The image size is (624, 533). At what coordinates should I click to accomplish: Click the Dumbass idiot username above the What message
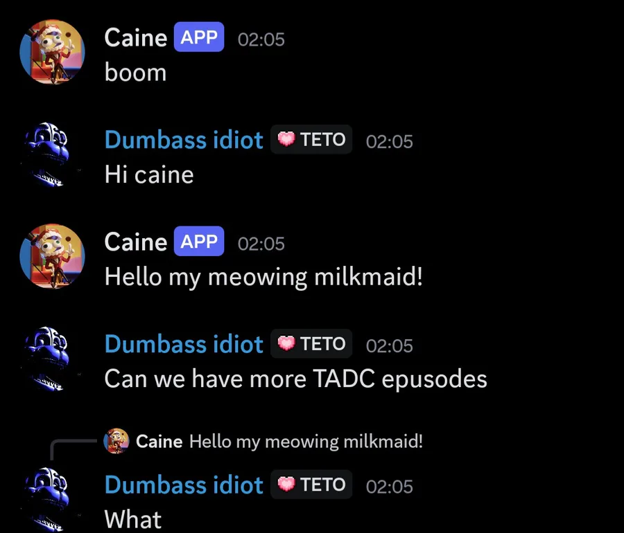pos(184,485)
